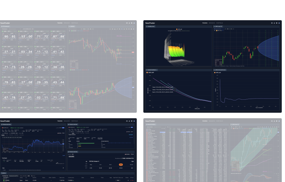Select the Volatility chart panel tab
Image resolution: width=285 pixels, height=182 pixels.
point(150,26)
